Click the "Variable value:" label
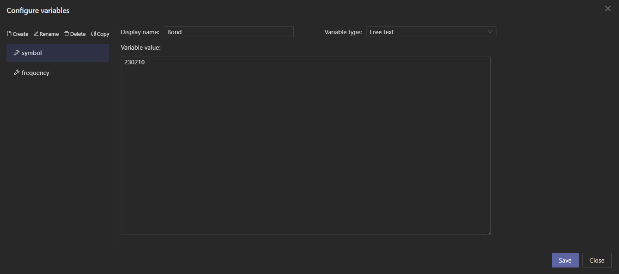 pyautogui.click(x=141, y=48)
